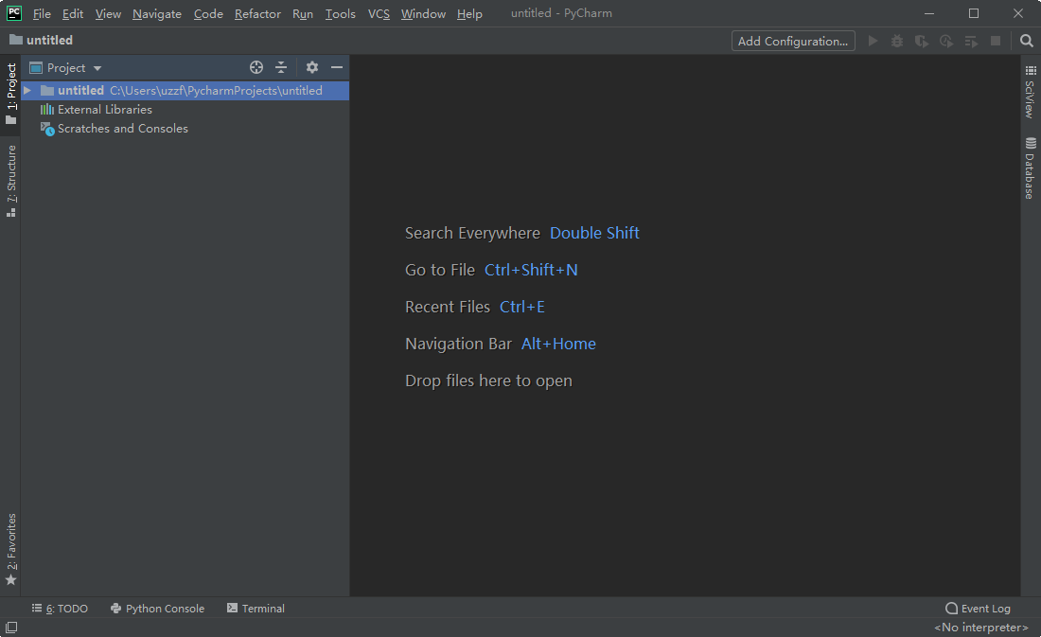This screenshot has width=1041, height=637.
Task: Toggle the 7: Structure side tab
Action: click(x=10, y=182)
